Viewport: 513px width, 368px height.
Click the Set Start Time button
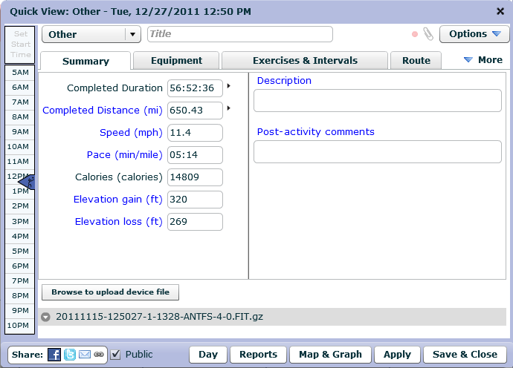(19, 45)
